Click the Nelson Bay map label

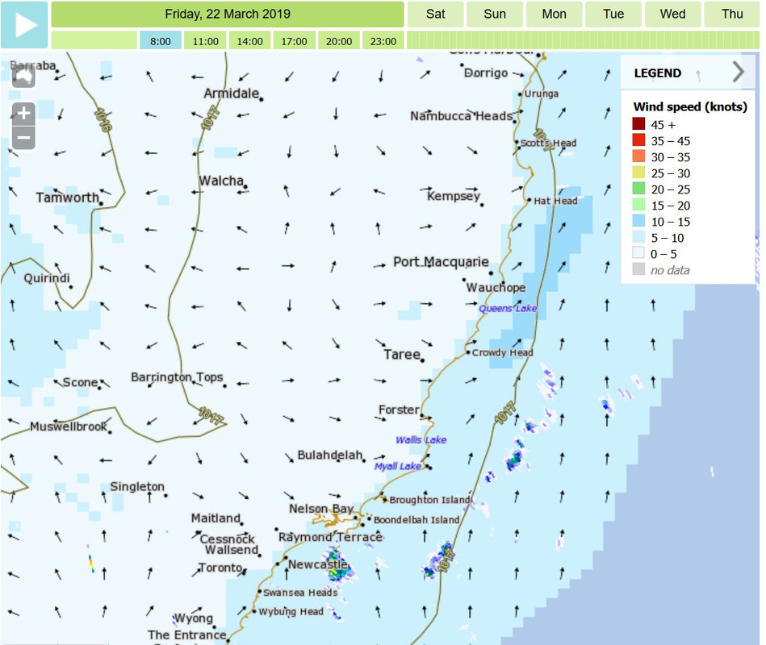[x=321, y=509]
